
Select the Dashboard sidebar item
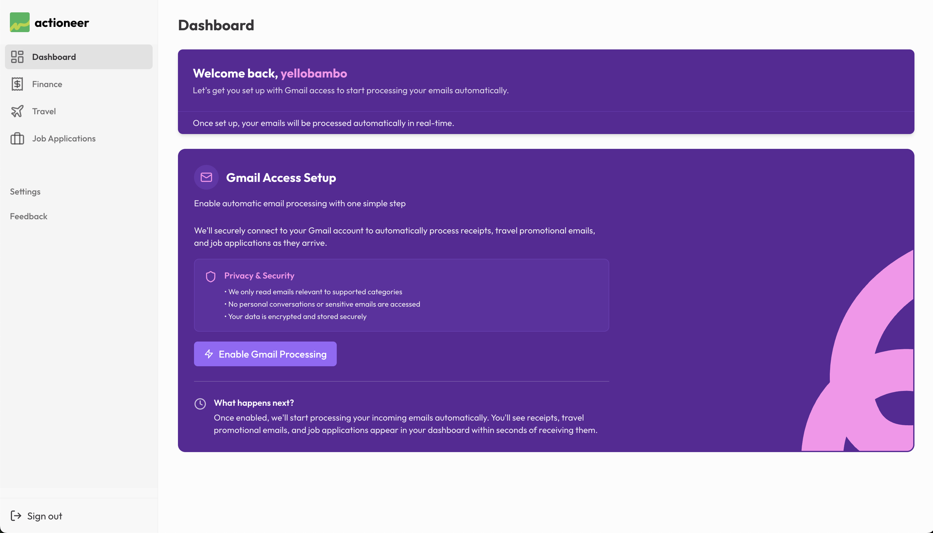pyautogui.click(x=54, y=57)
